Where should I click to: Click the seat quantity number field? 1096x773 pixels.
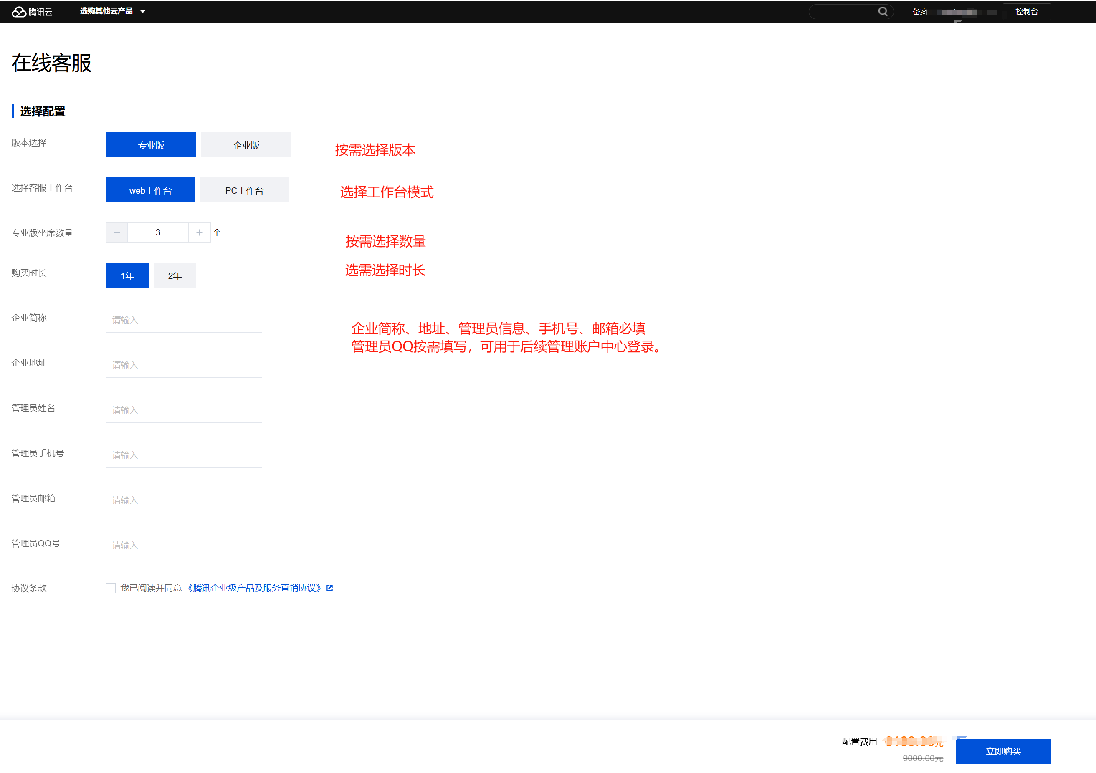tap(158, 232)
